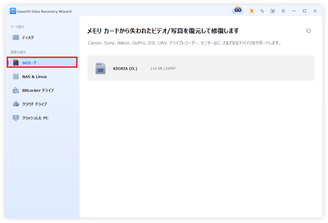328x223 pixels.
Task: Select the KIOXIA (D:) SD card icon
Action: [x=100, y=68]
